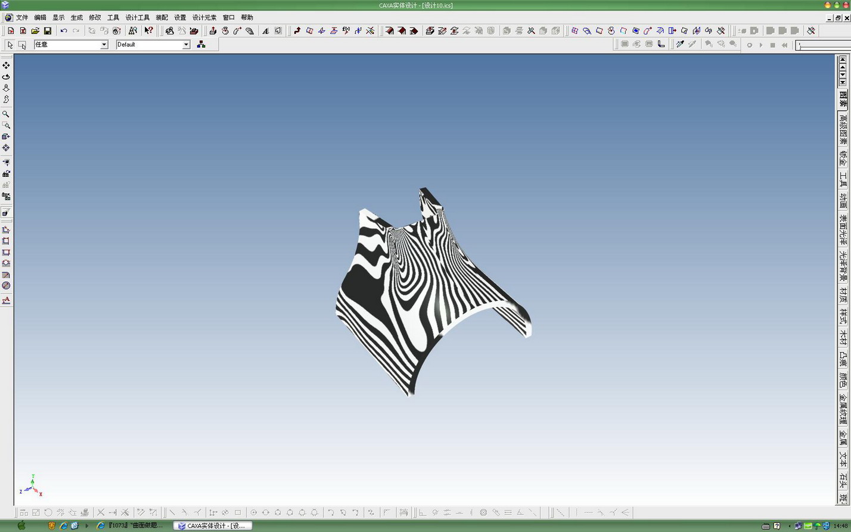Image resolution: width=851 pixels, height=532 pixels.
Task: Open design tree icon beside Default dropdown
Action: (x=201, y=45)
